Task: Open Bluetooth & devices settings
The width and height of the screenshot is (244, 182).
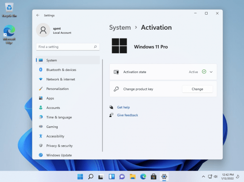Action: pyautogui.click(x=68, y=70)
